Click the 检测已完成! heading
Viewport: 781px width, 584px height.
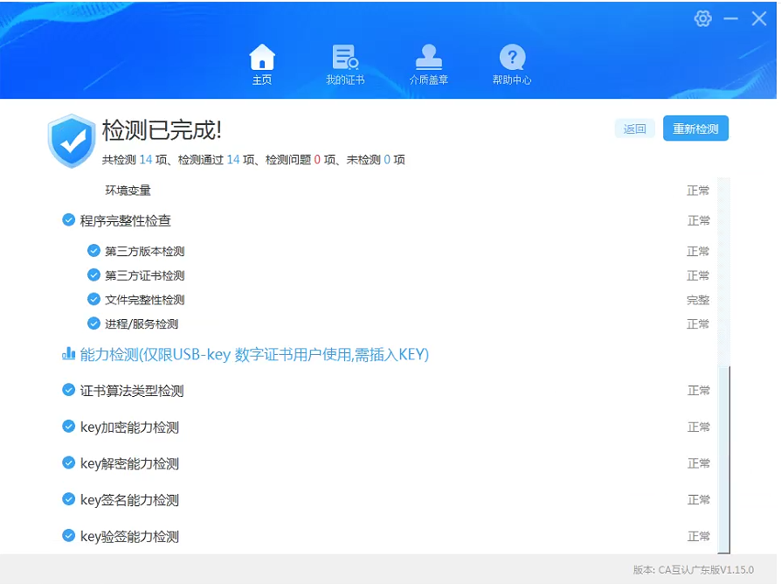point(162,130)
